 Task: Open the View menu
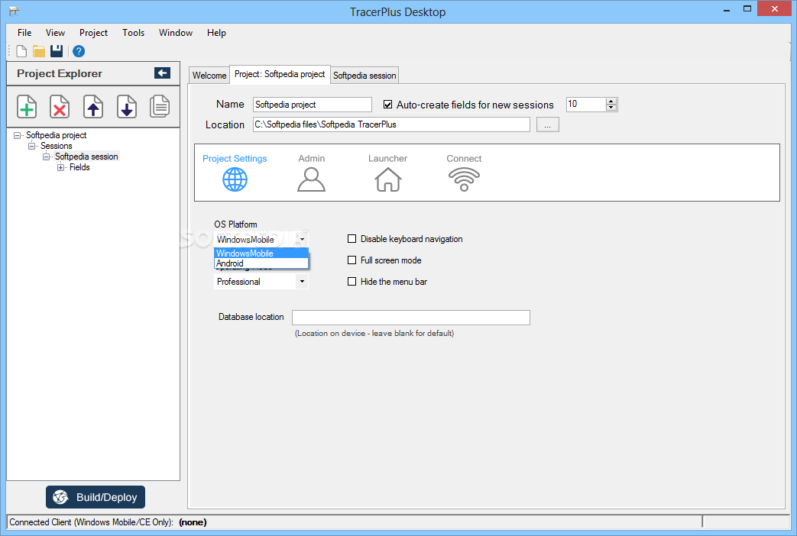pos(56,33)
